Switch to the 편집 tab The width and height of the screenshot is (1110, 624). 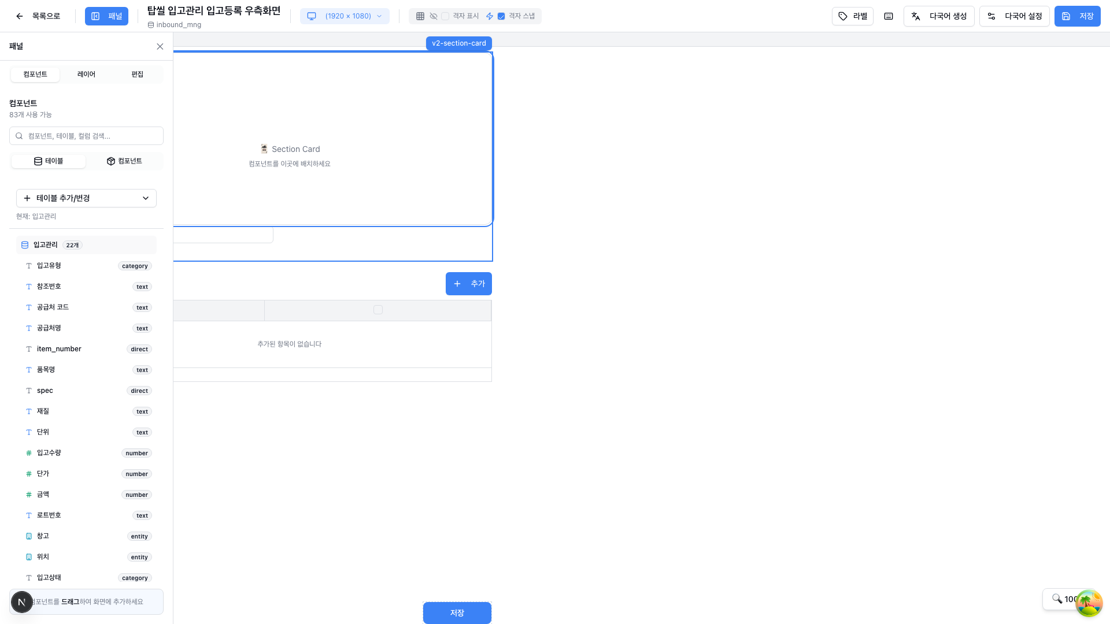[137, 75]
